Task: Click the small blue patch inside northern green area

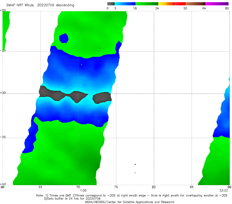Action: point(64,38)
